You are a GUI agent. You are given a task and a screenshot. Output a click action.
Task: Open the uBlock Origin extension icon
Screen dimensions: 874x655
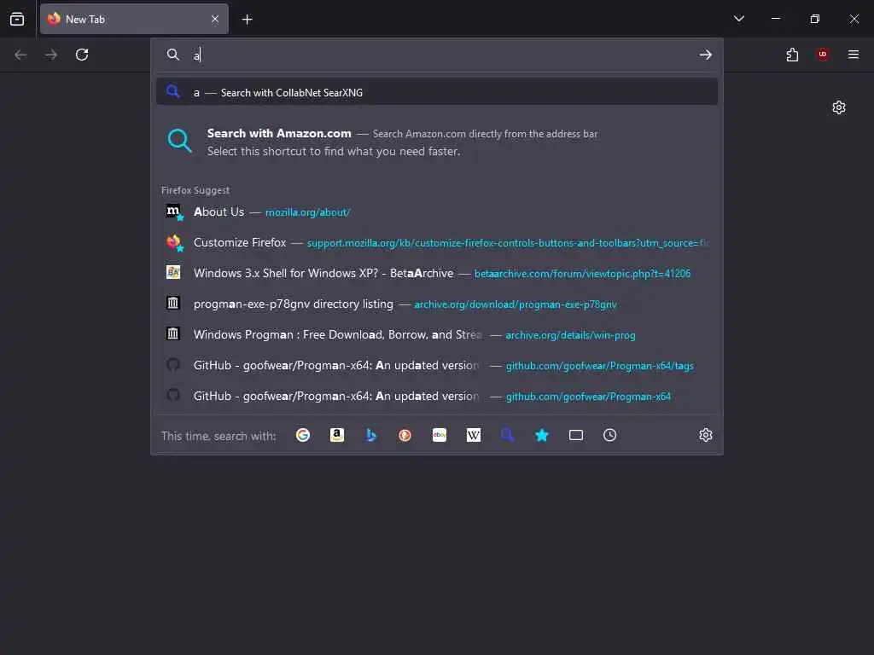tap(823, 54)
